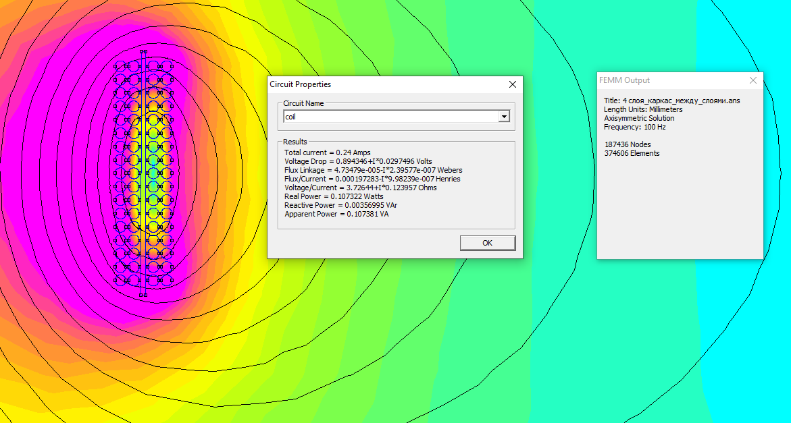Click the Voltage Drop result line
The width and height of the screenshot is (791, 423).
click(358, 161)
